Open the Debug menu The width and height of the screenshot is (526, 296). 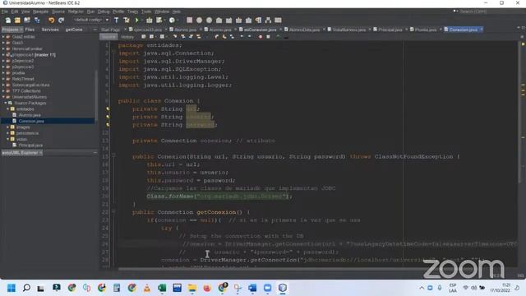(x=104, y=12)
